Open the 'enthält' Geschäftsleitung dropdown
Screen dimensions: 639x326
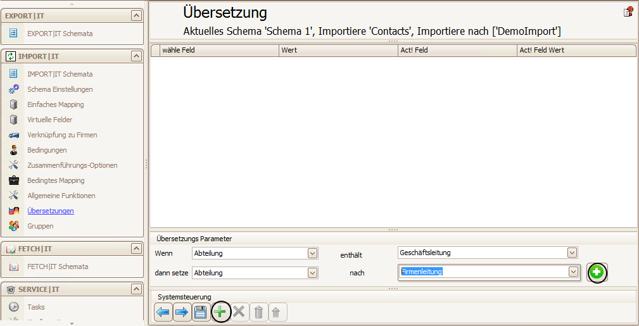(x=572, y=253)
